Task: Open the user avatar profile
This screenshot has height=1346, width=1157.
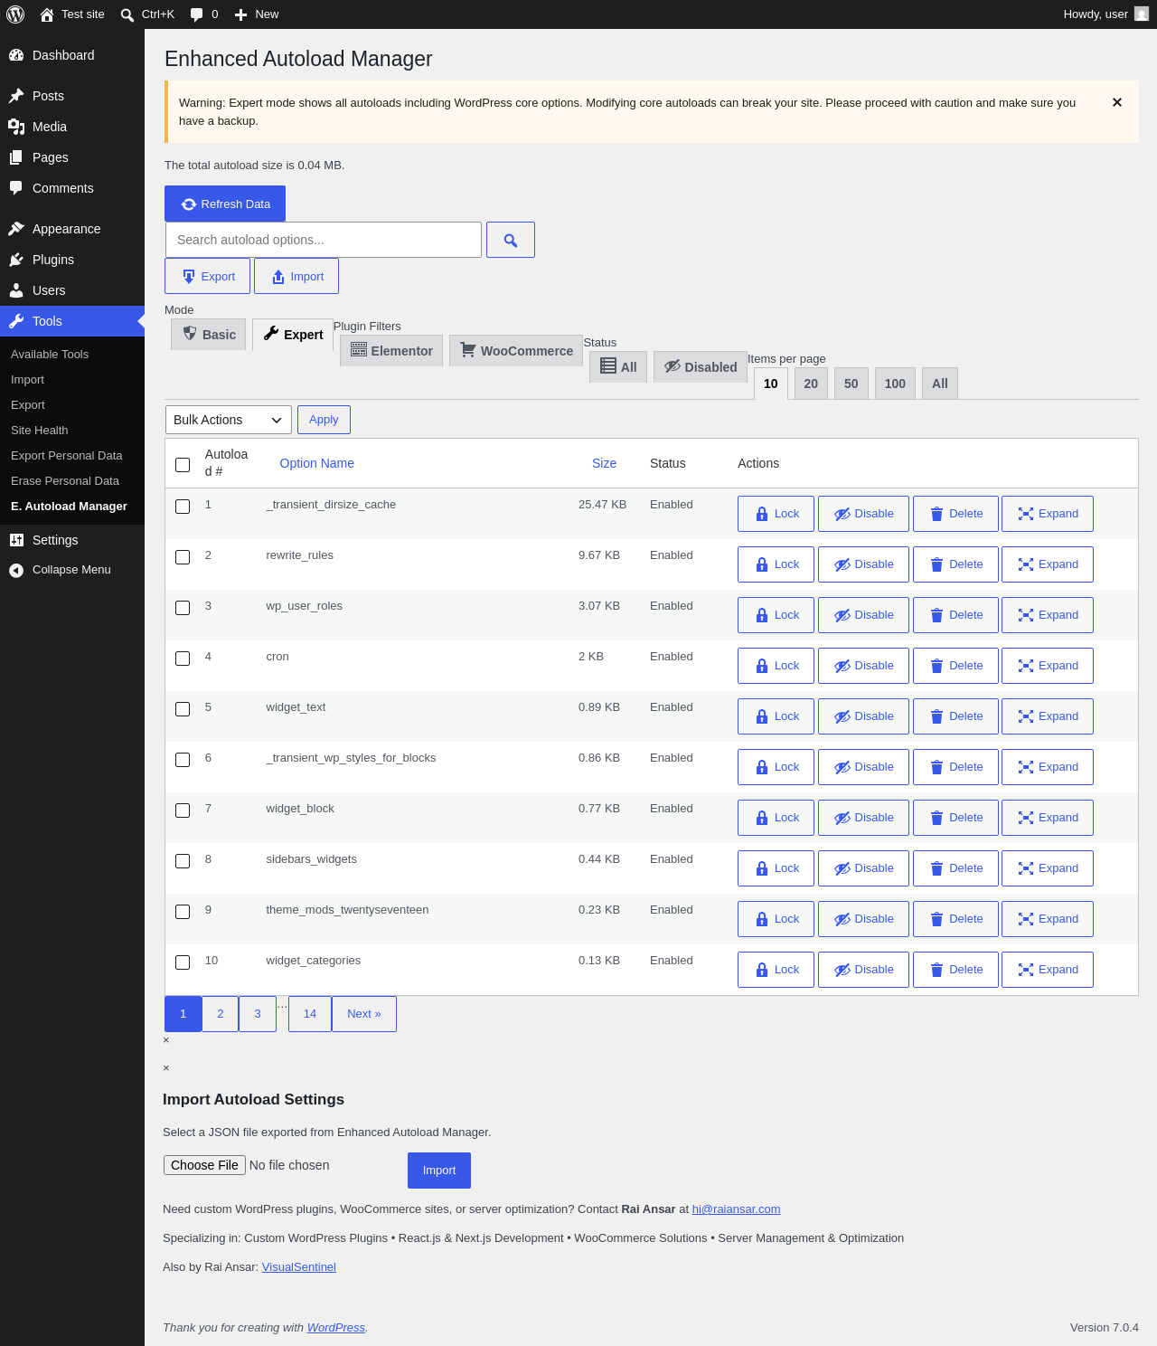Action: click(x=1142, y=14)
